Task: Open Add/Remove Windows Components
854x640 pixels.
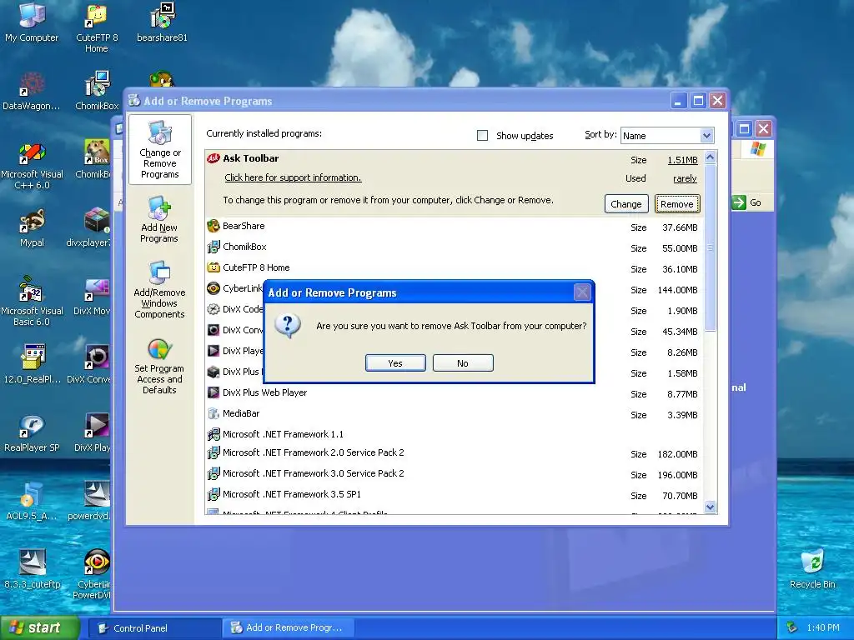Action: tap(159, 290)
